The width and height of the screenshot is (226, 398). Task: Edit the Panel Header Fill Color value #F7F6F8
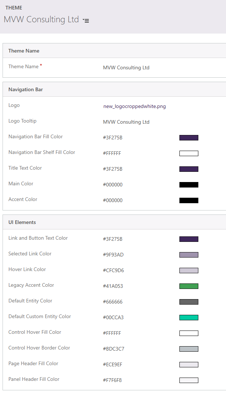pos(112,380)
